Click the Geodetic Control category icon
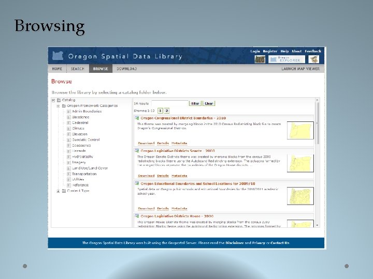This screenshot has height=279, width=373. coord(69,140)
